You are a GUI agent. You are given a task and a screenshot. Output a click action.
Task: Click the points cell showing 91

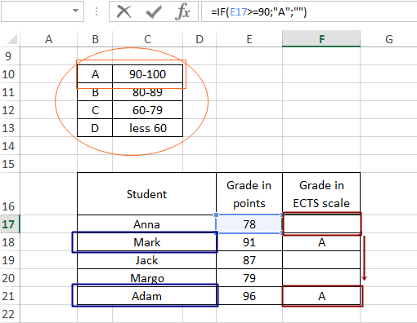click(x=249, y=242)
